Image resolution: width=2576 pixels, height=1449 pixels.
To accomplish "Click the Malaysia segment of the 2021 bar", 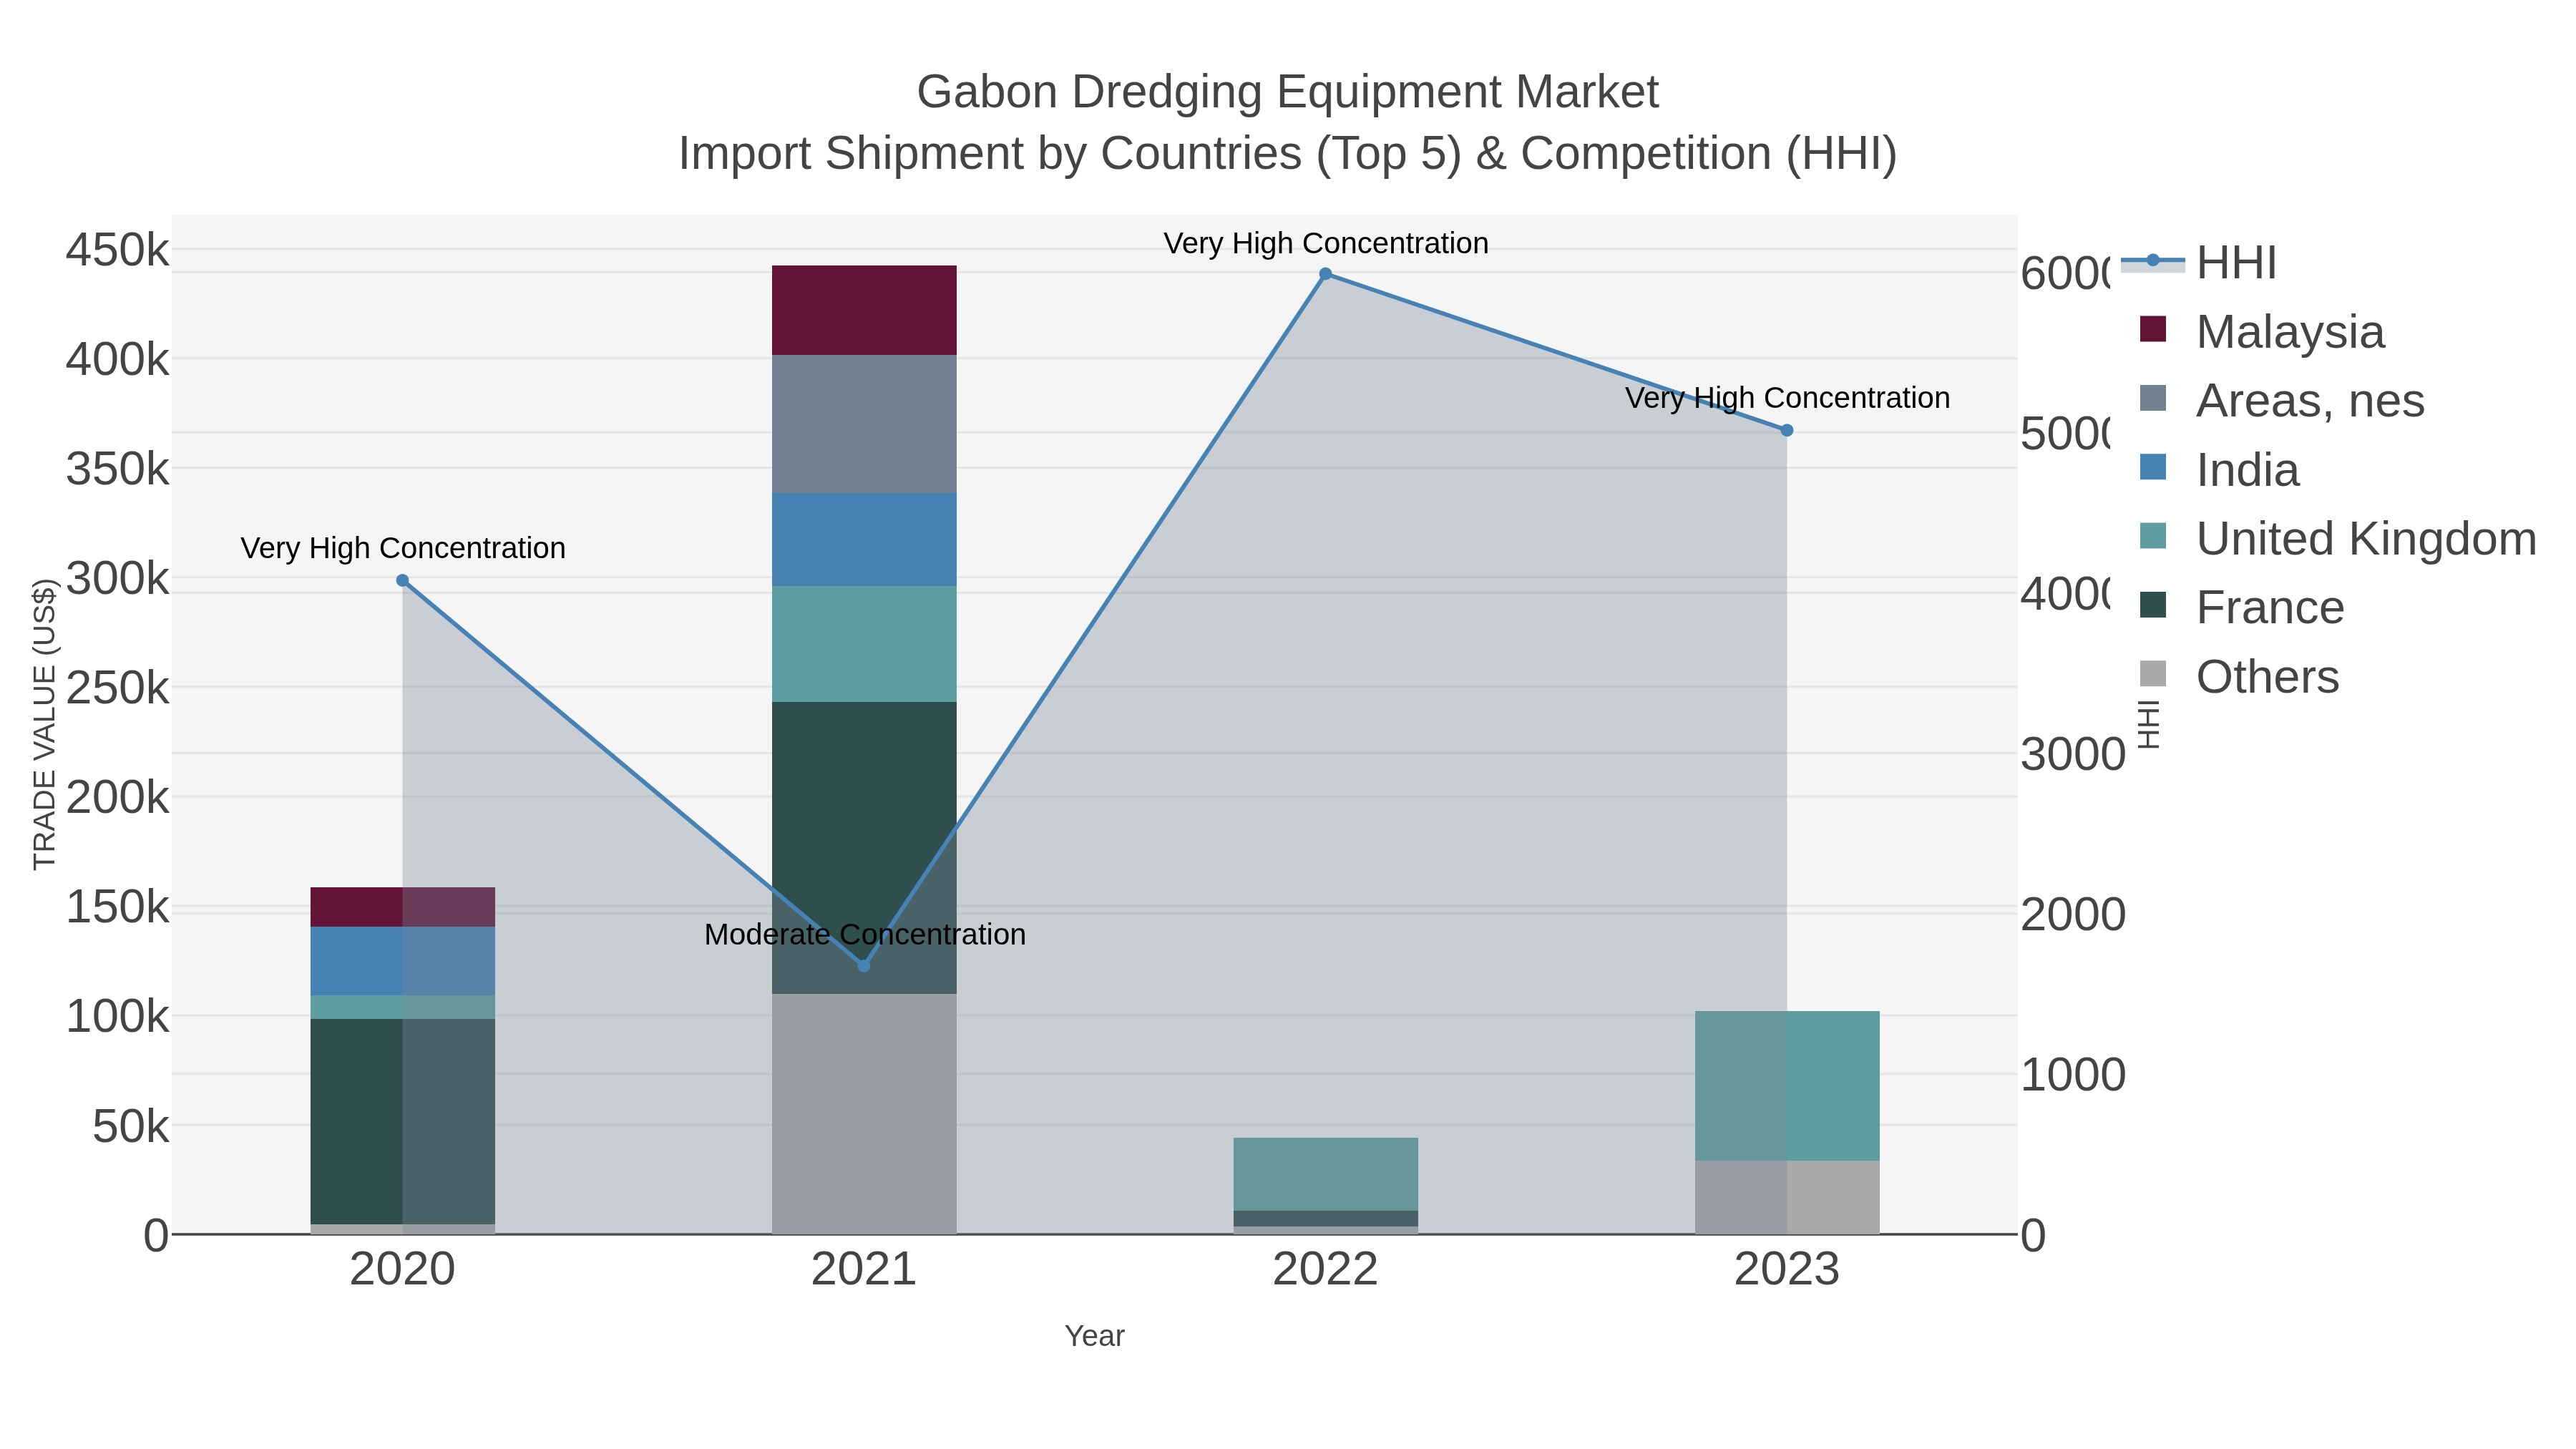I will 864,310.
